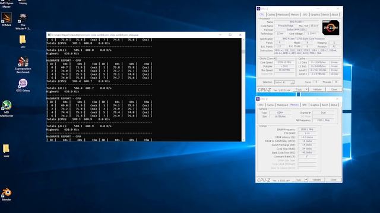The image size is (380, 213).
Task: Click the Ryzen logo in the CPU-Z window
Action: click(x=331, y=28)
